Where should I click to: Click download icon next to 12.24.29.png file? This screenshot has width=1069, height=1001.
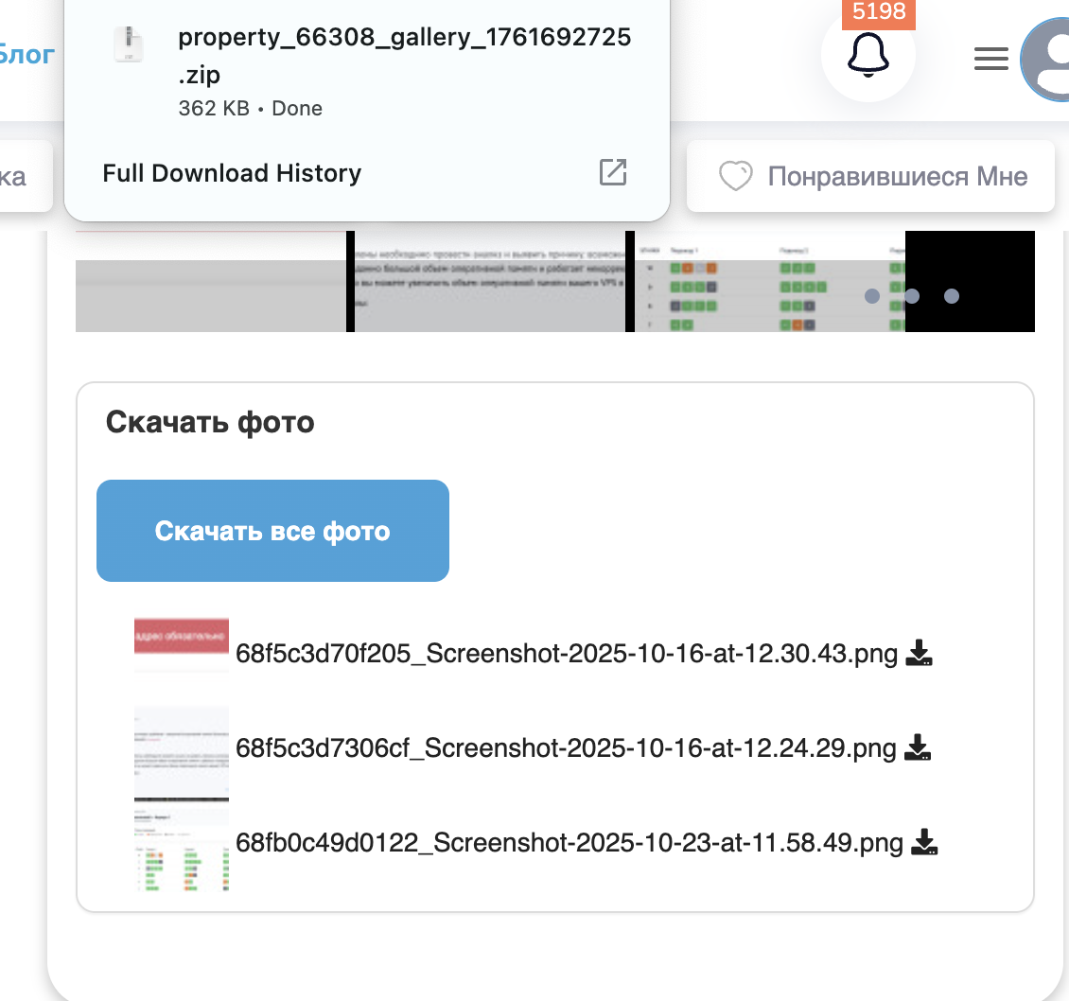pos(918,747)
